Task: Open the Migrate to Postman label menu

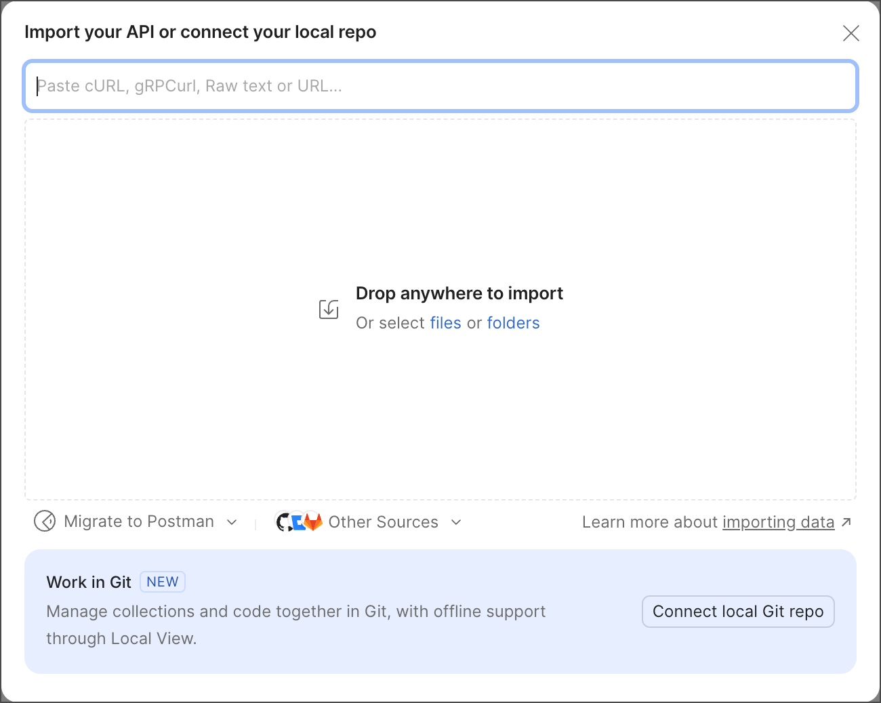Action: pyautogui.click(x=139, y=521)
